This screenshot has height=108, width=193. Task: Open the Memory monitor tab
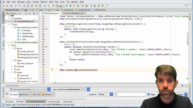pyautogui.click(x=25, y=94)
